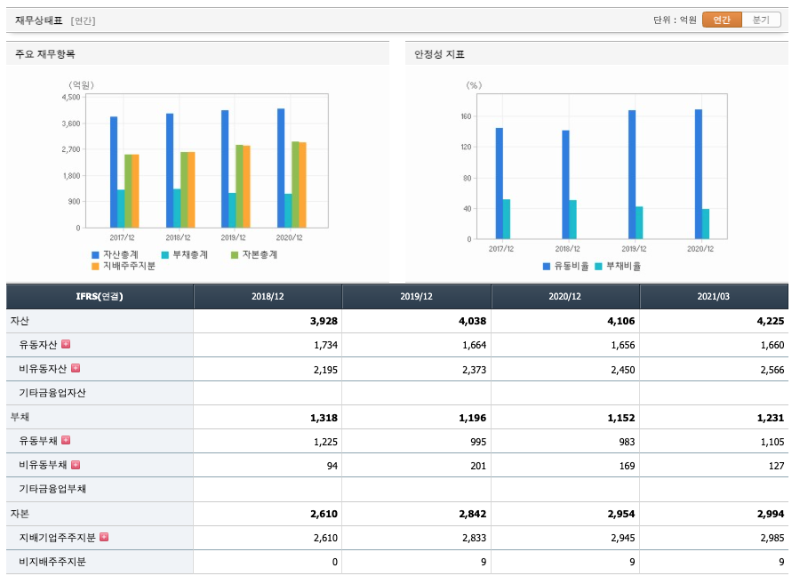
Task: Click the 유동비율 legend swatch
Action: pos(547,267)
